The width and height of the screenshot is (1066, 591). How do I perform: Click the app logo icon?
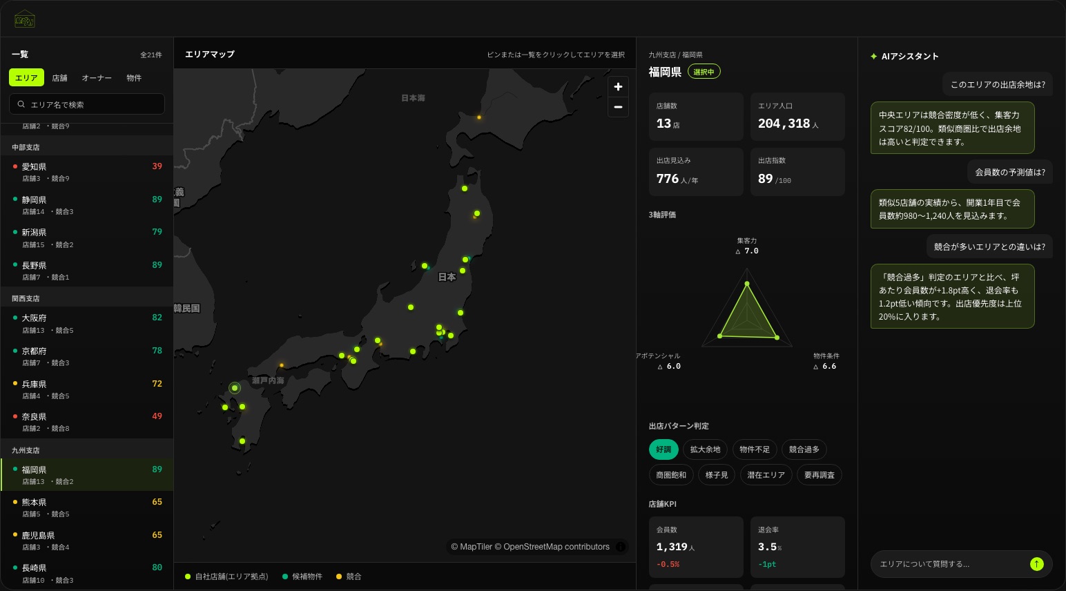click(x=25, y=19)
